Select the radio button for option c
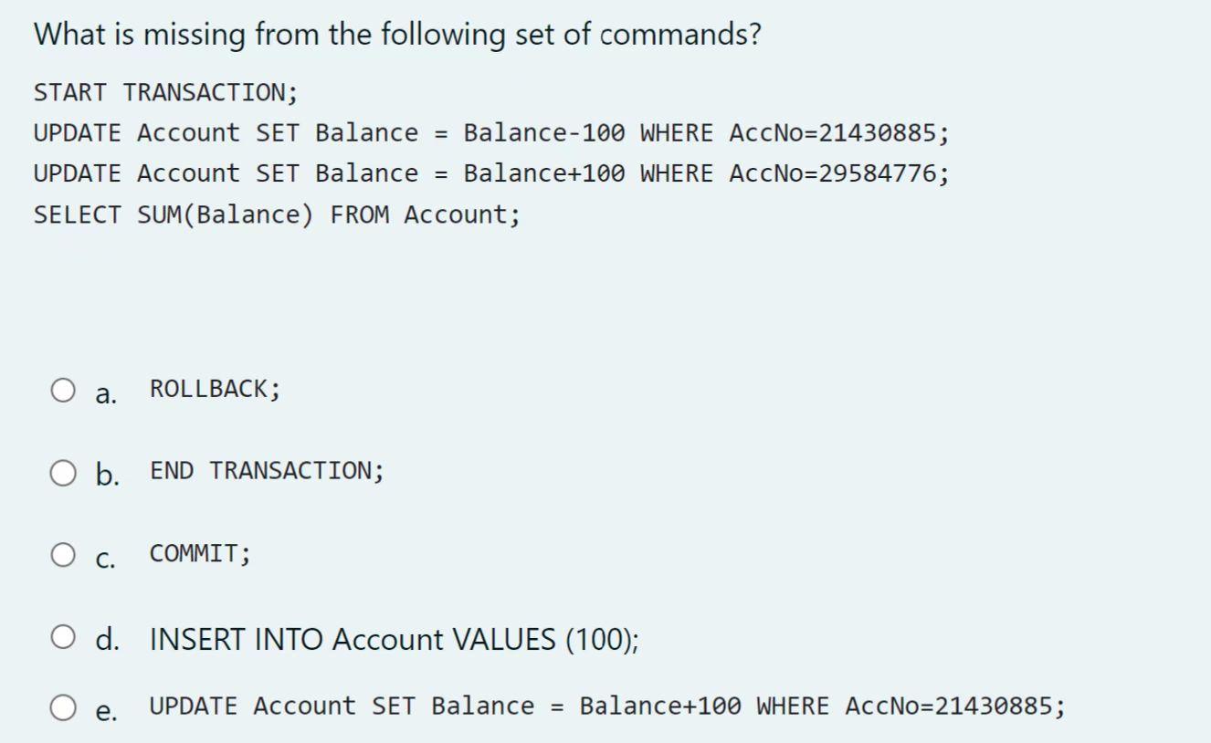1211x743 pixels. tap(63, 552)
